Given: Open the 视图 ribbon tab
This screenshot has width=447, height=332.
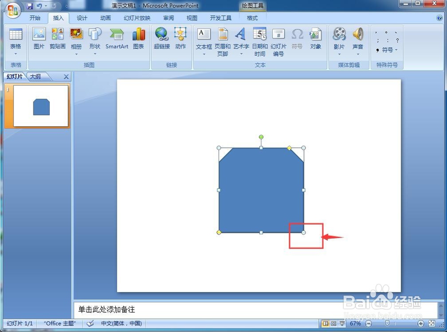Looking at the screenshot, I should point(192,18).
